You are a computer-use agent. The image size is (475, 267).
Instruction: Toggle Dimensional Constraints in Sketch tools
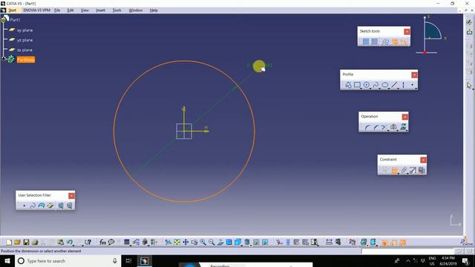point(404,42)
